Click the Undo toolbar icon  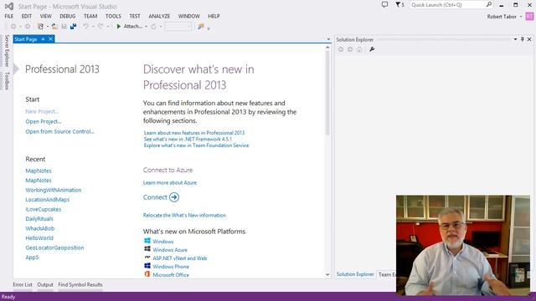coord(85,26)
